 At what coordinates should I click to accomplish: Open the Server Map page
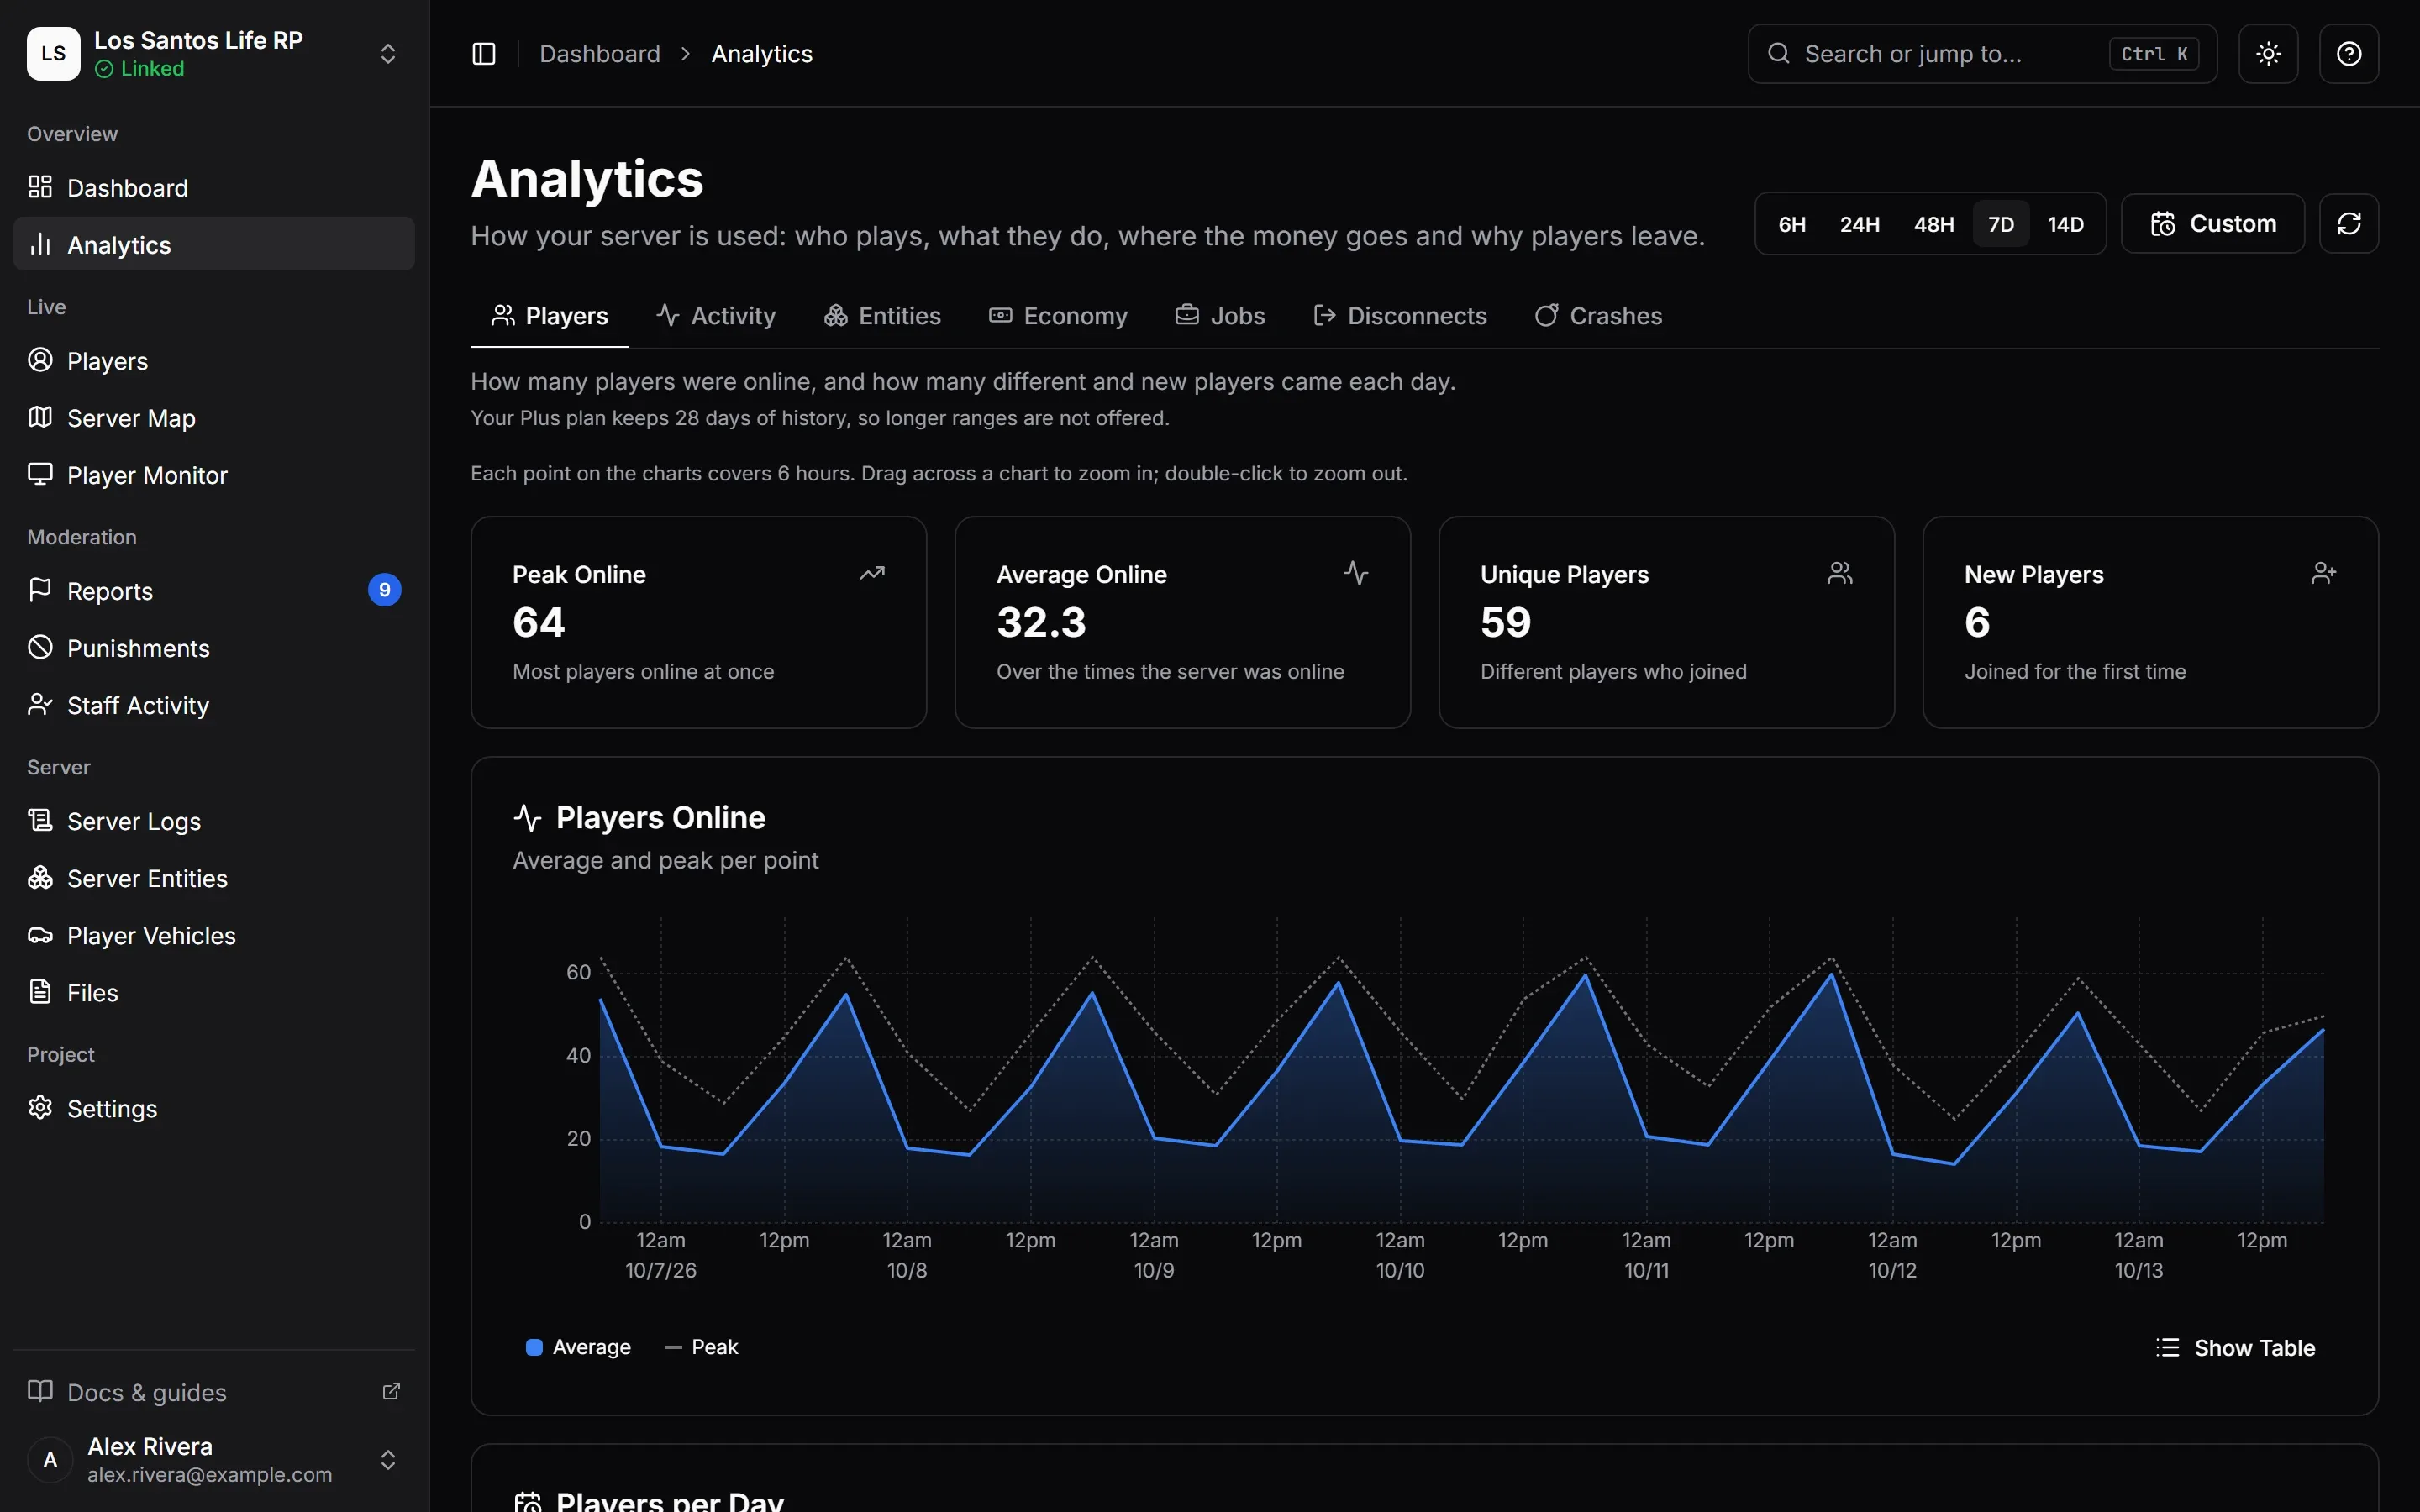214,418
